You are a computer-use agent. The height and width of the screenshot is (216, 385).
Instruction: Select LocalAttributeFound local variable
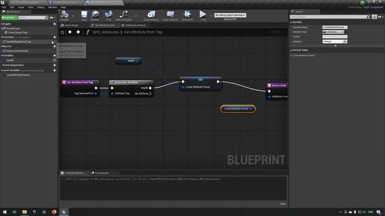click(x=18, y=75)
